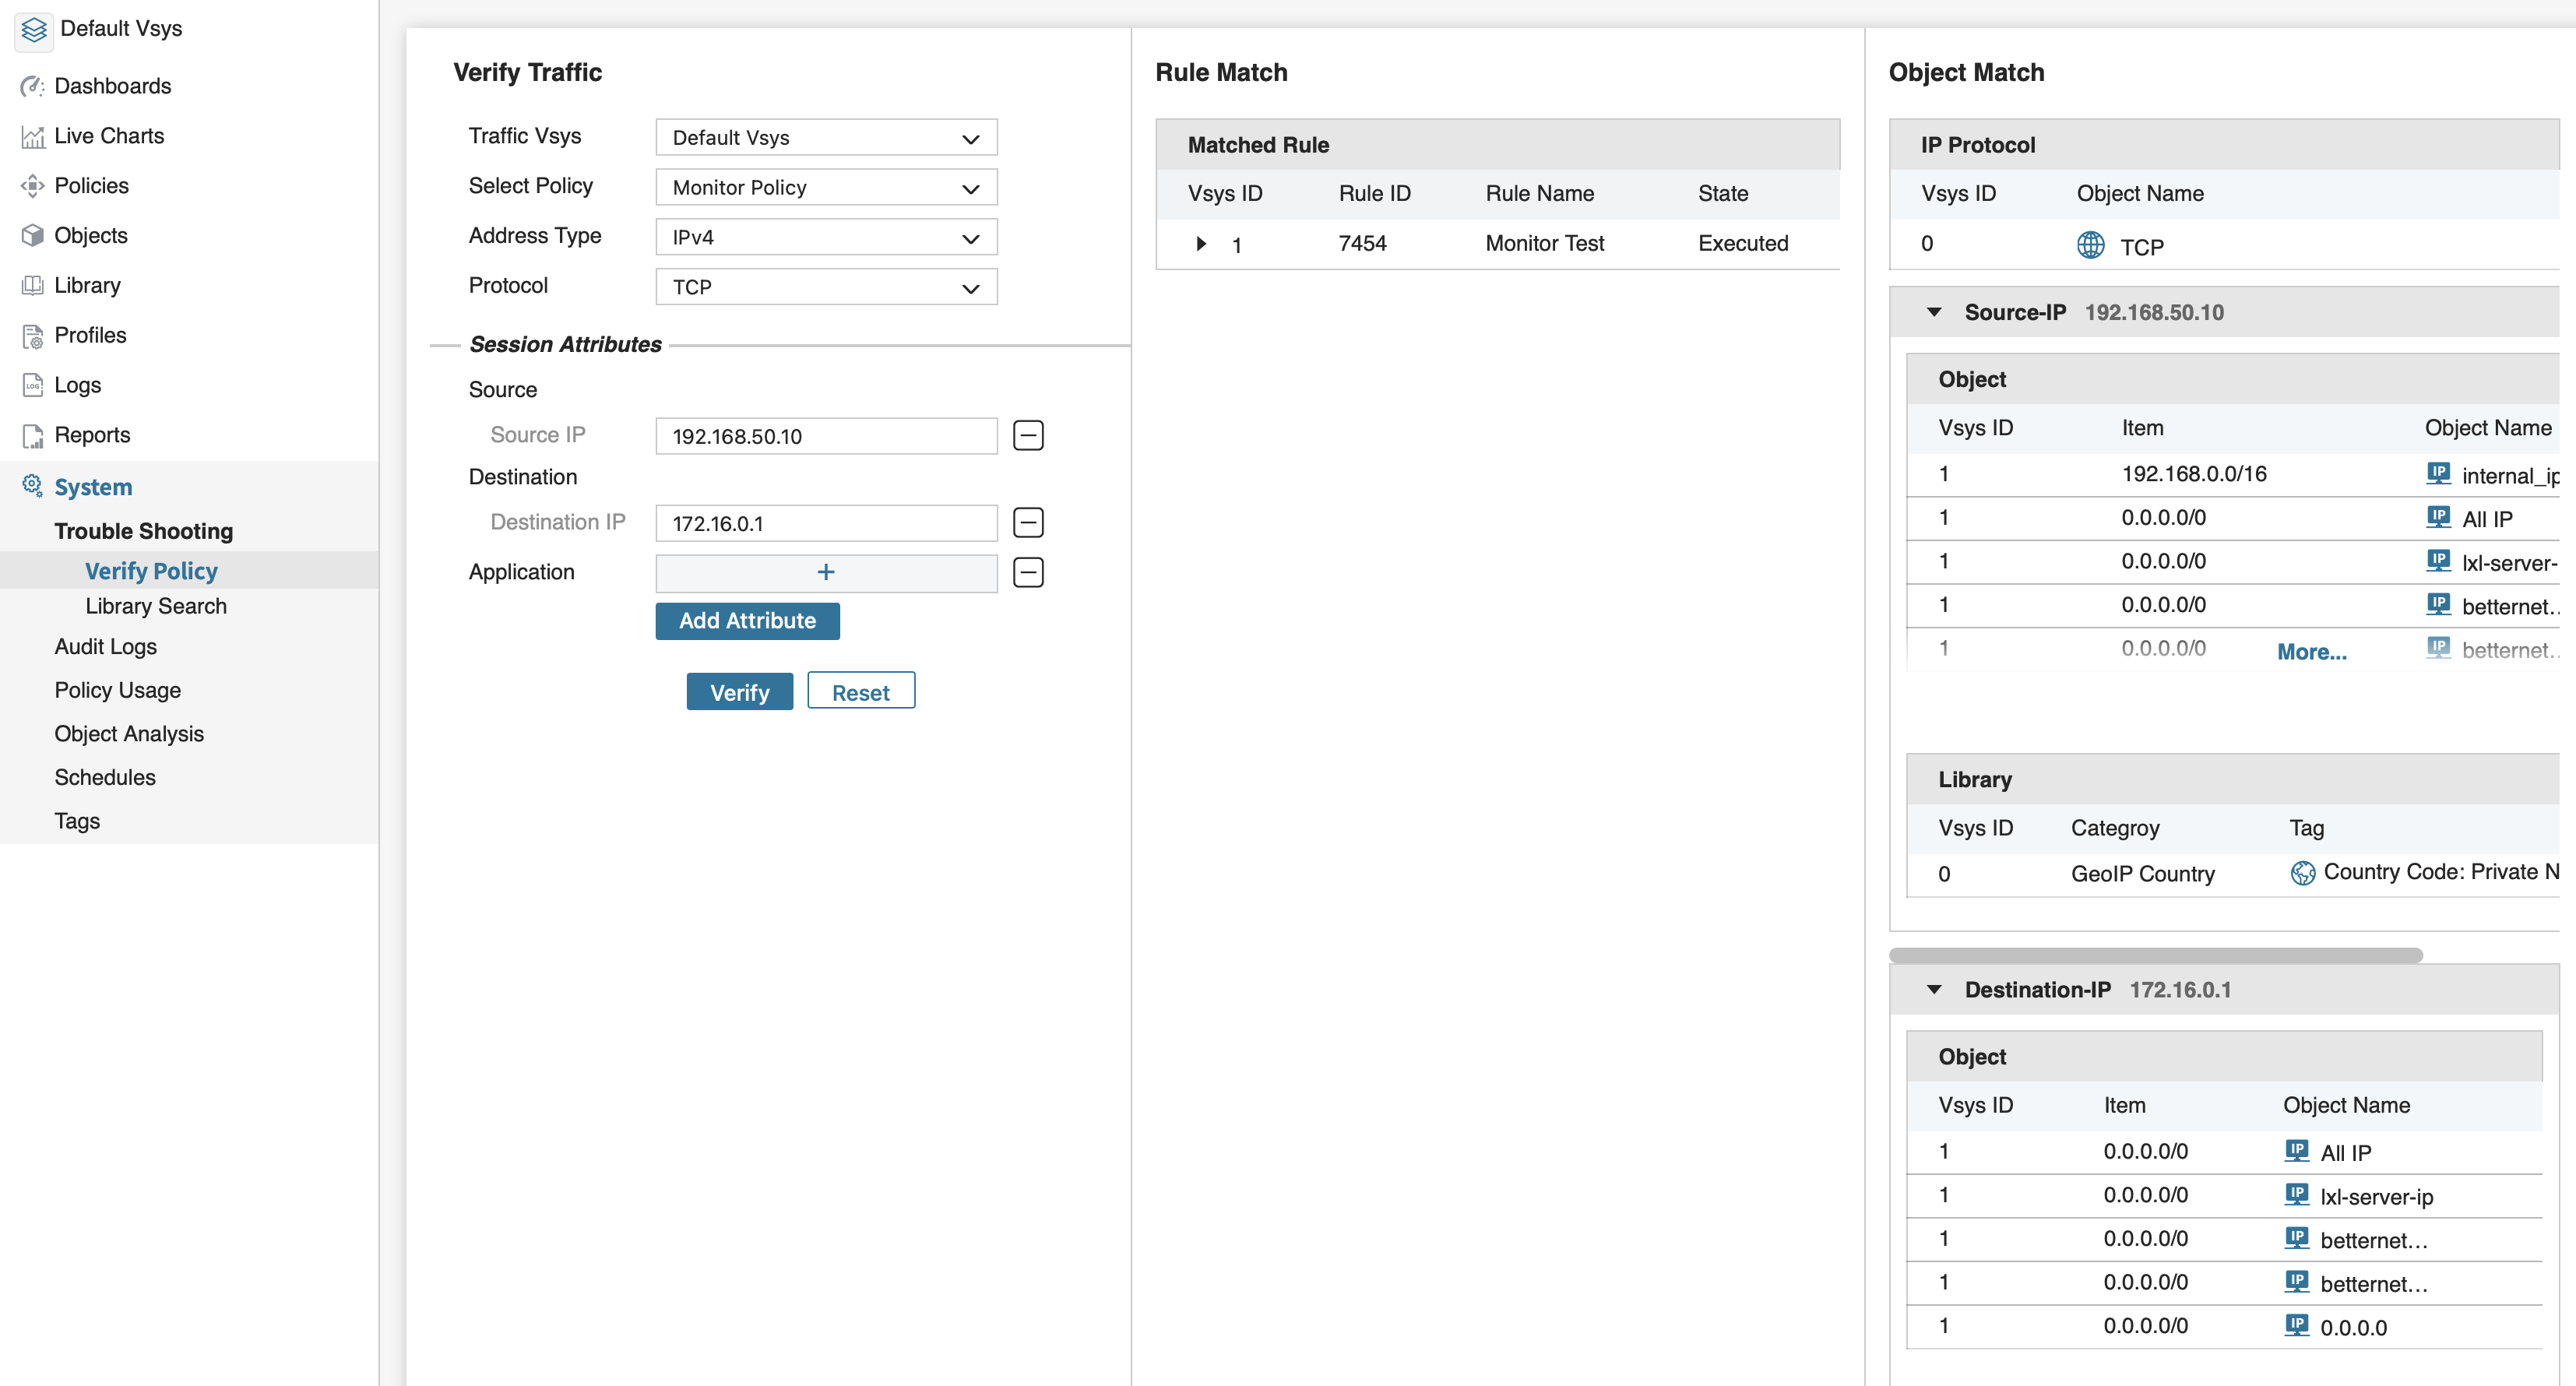Open Policies via its sidebar icon

(32, 186)
